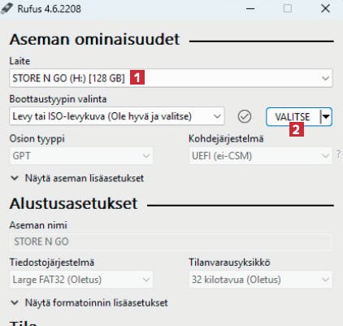Click the Aseman nimi text field

(171, 241)
